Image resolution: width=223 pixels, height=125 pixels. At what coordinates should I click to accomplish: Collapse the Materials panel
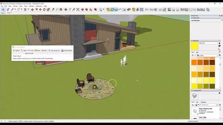(192, 41)
